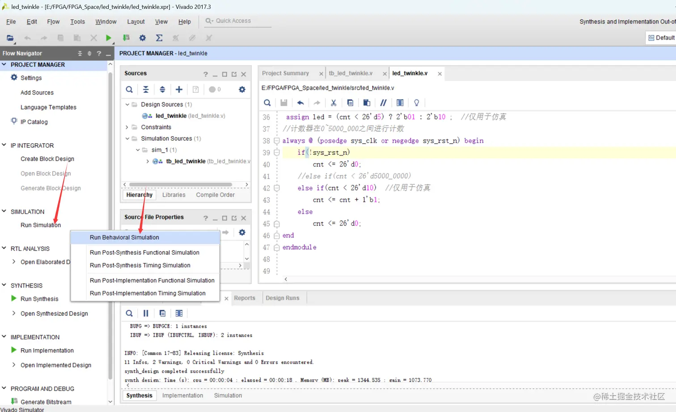Screen dimensions: 676x412
Task: Click Run Synthesis
Action: (x=39, y=299)
